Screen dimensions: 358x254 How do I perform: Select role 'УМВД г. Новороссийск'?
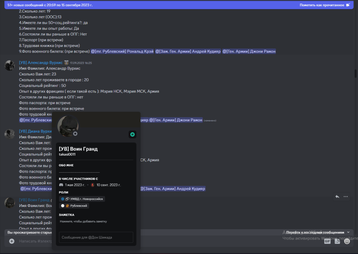82,199
